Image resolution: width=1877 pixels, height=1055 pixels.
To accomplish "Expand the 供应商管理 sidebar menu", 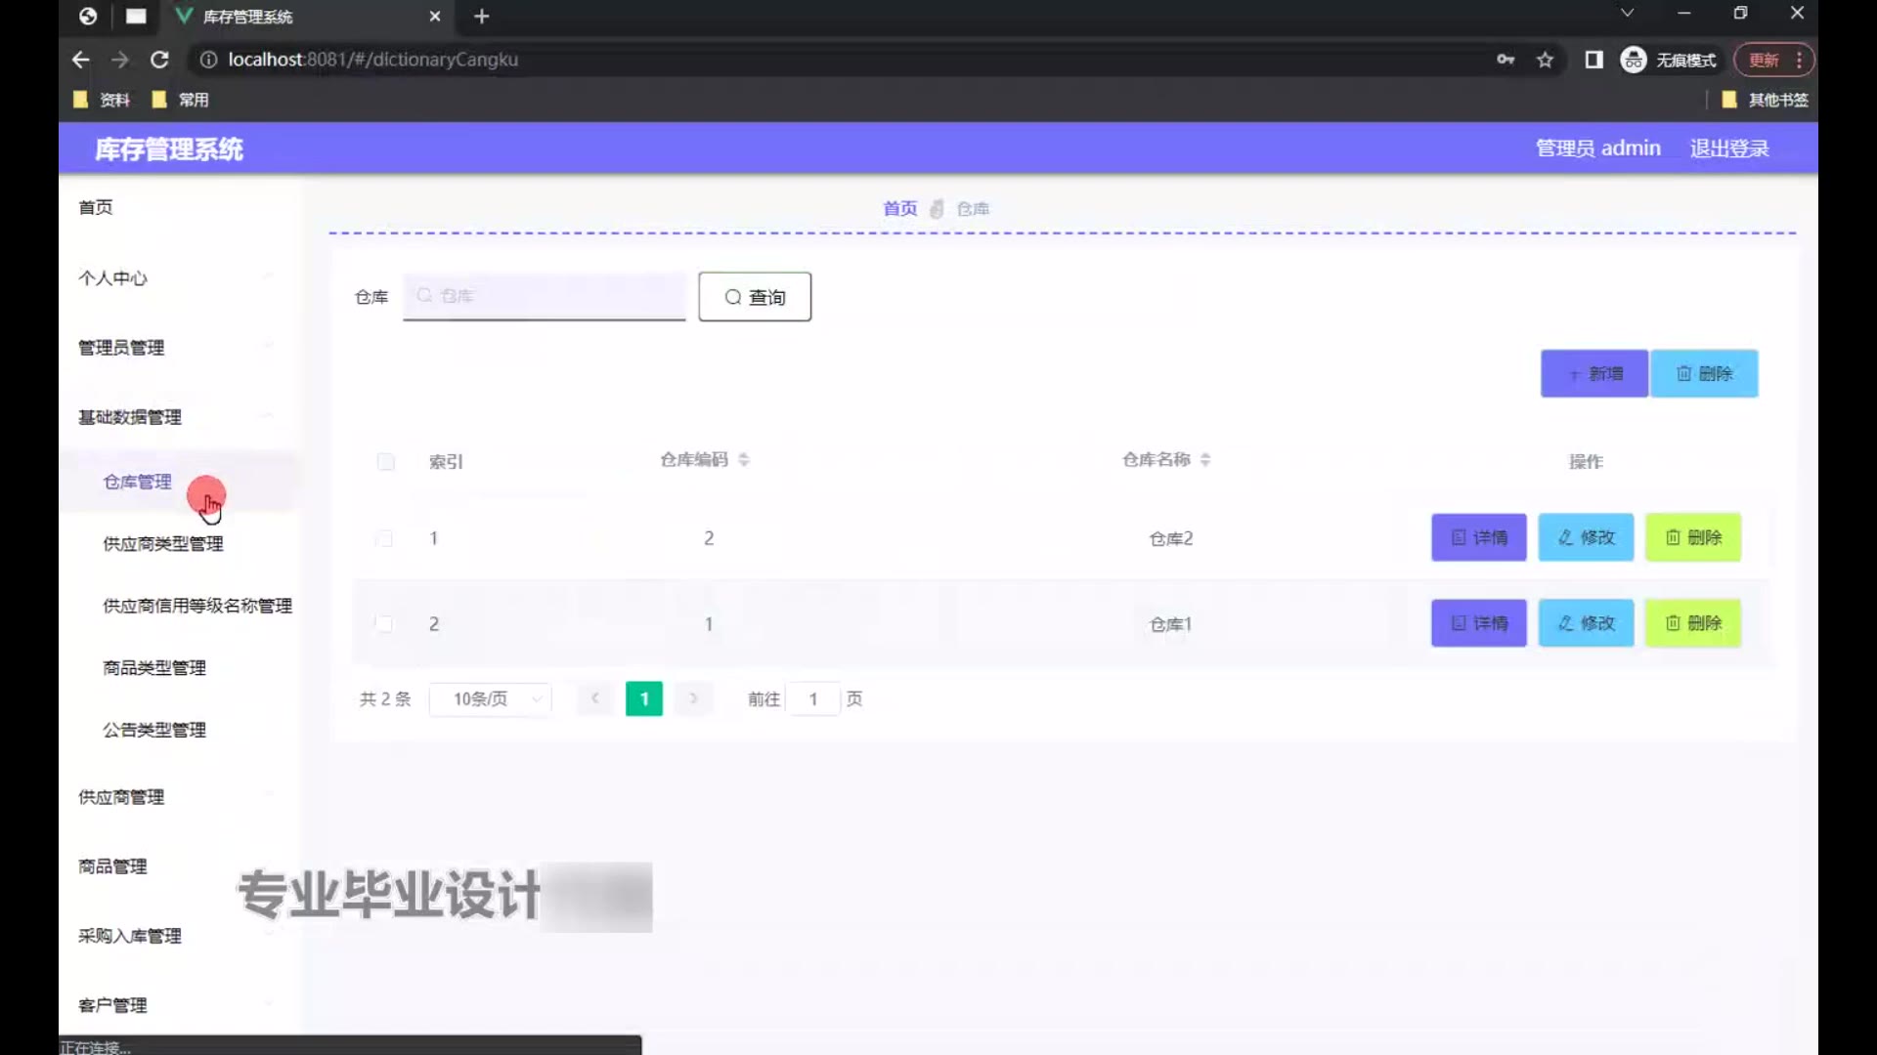I will tap(121, 797).
